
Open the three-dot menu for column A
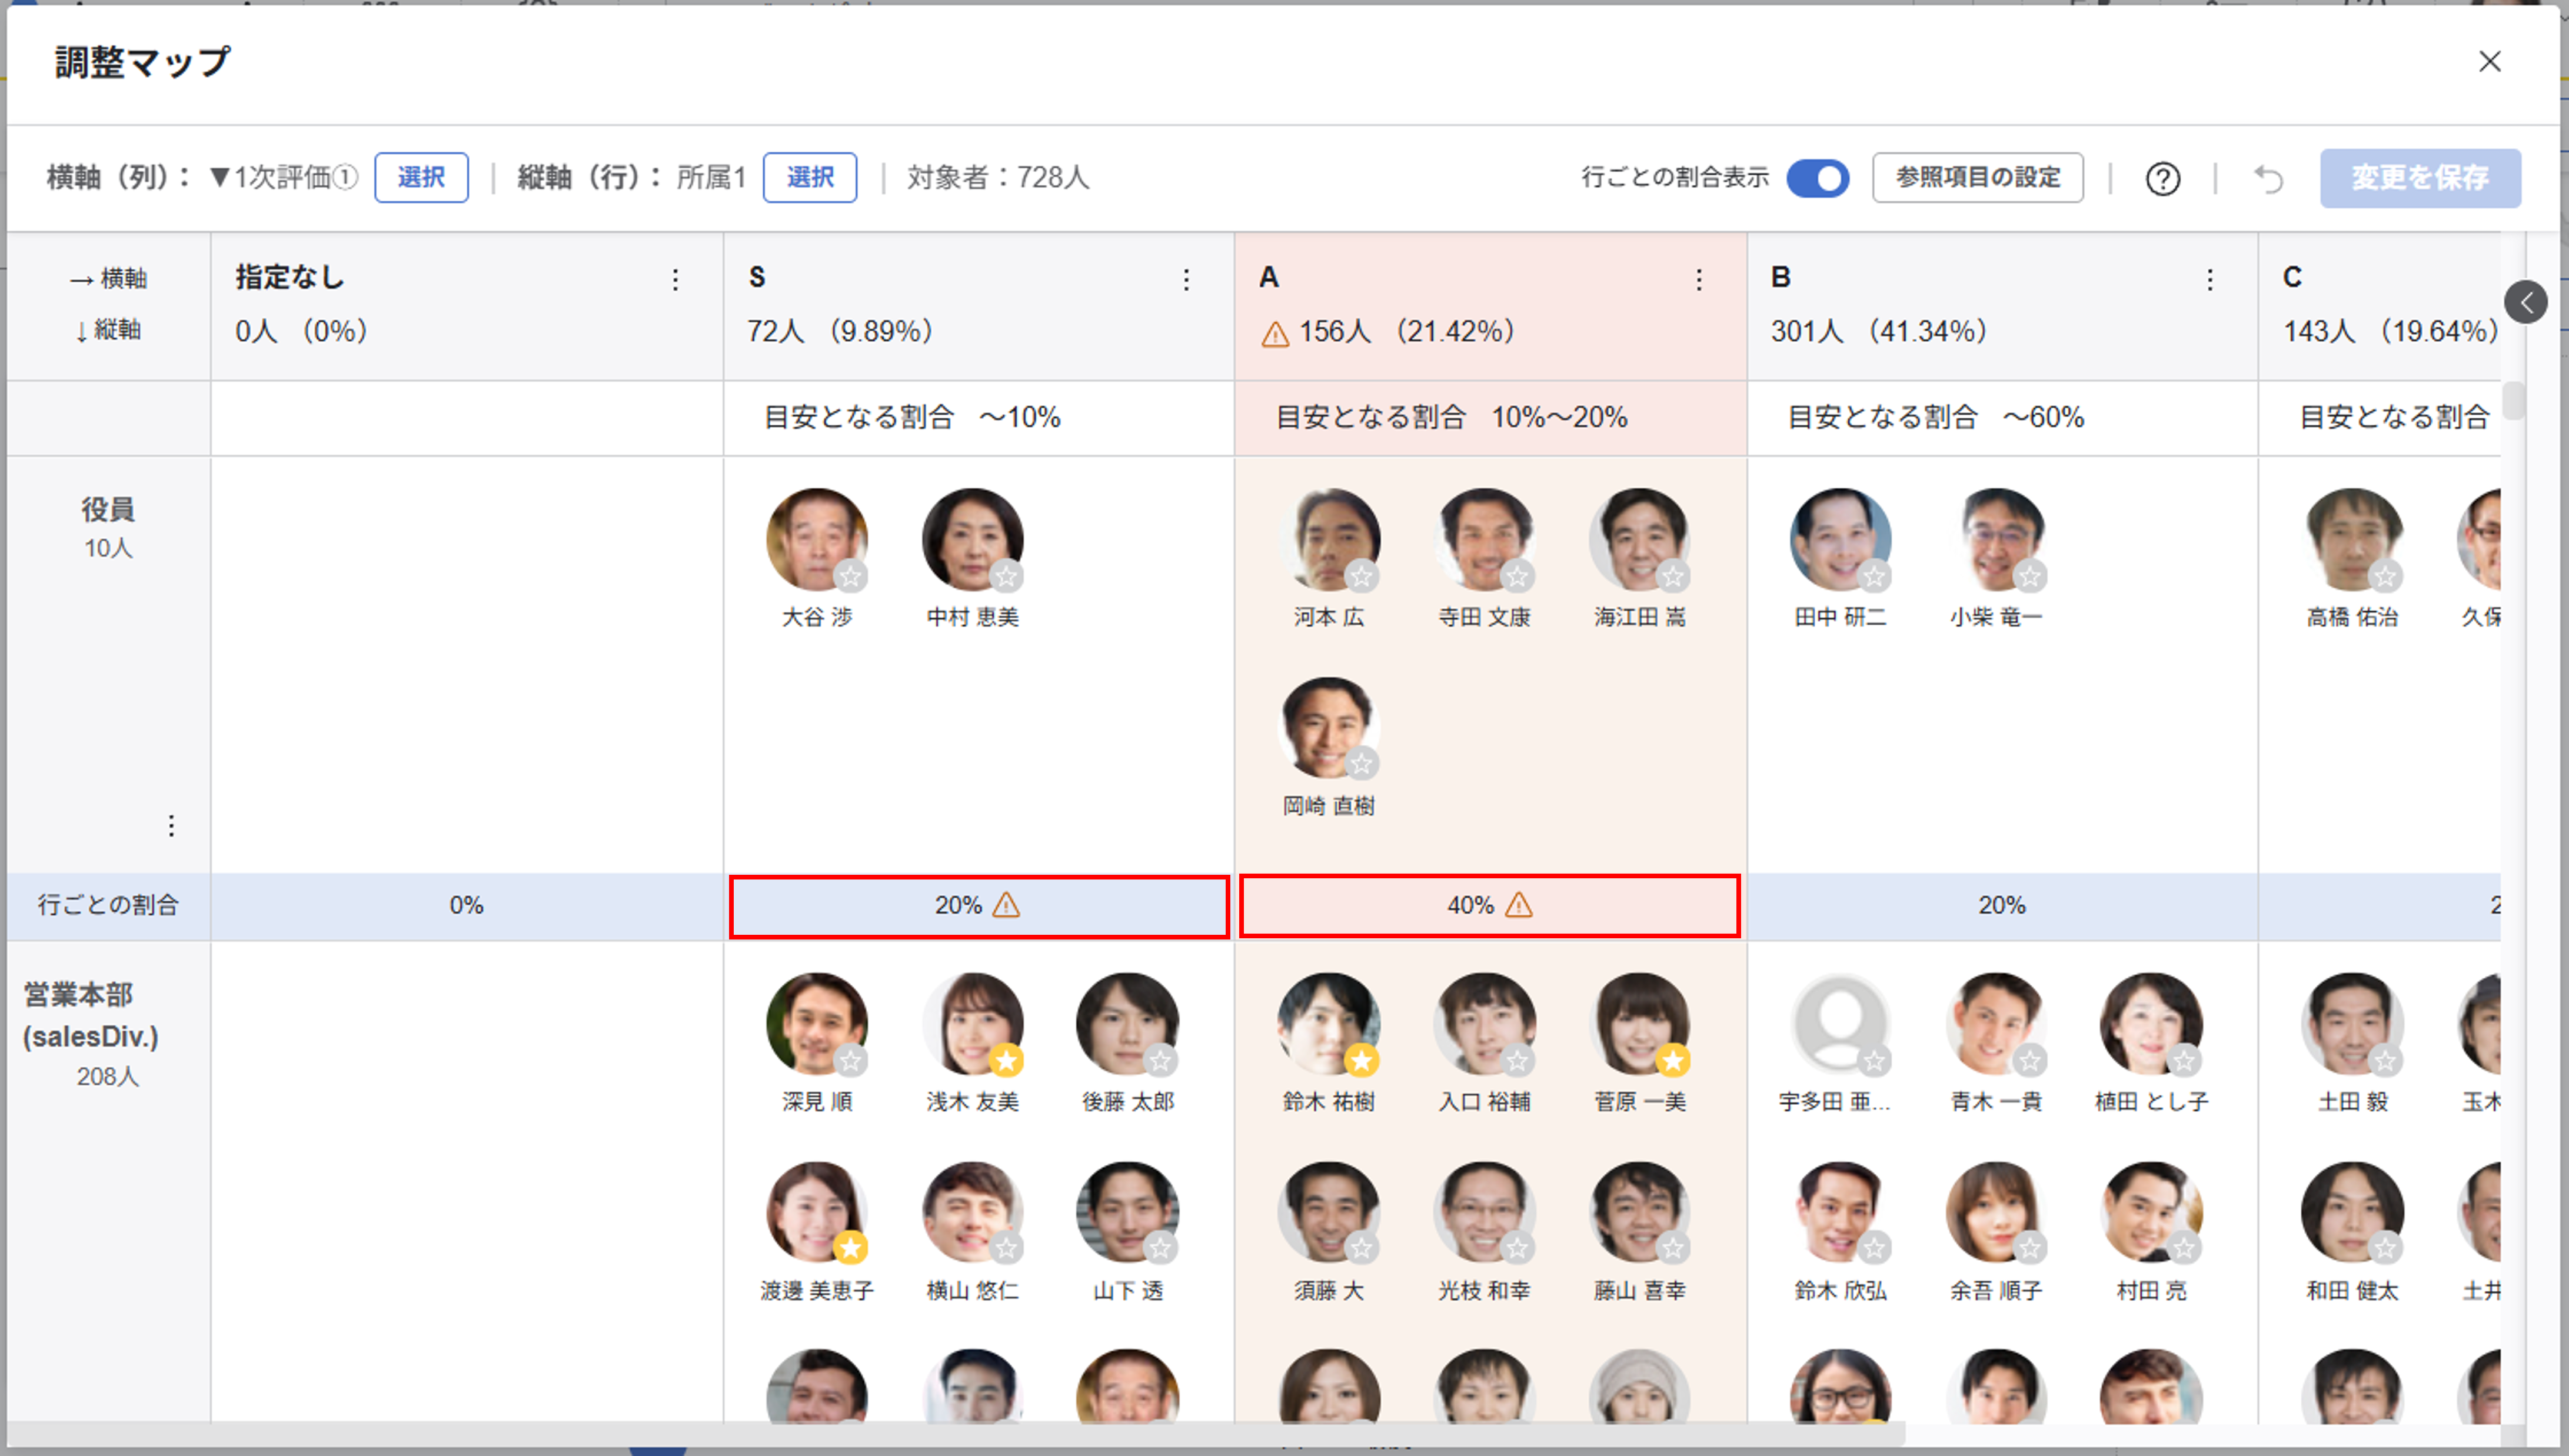coord(1698,280)
